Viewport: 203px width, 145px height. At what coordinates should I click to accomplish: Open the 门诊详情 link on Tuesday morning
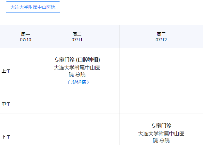coord(77,82)
